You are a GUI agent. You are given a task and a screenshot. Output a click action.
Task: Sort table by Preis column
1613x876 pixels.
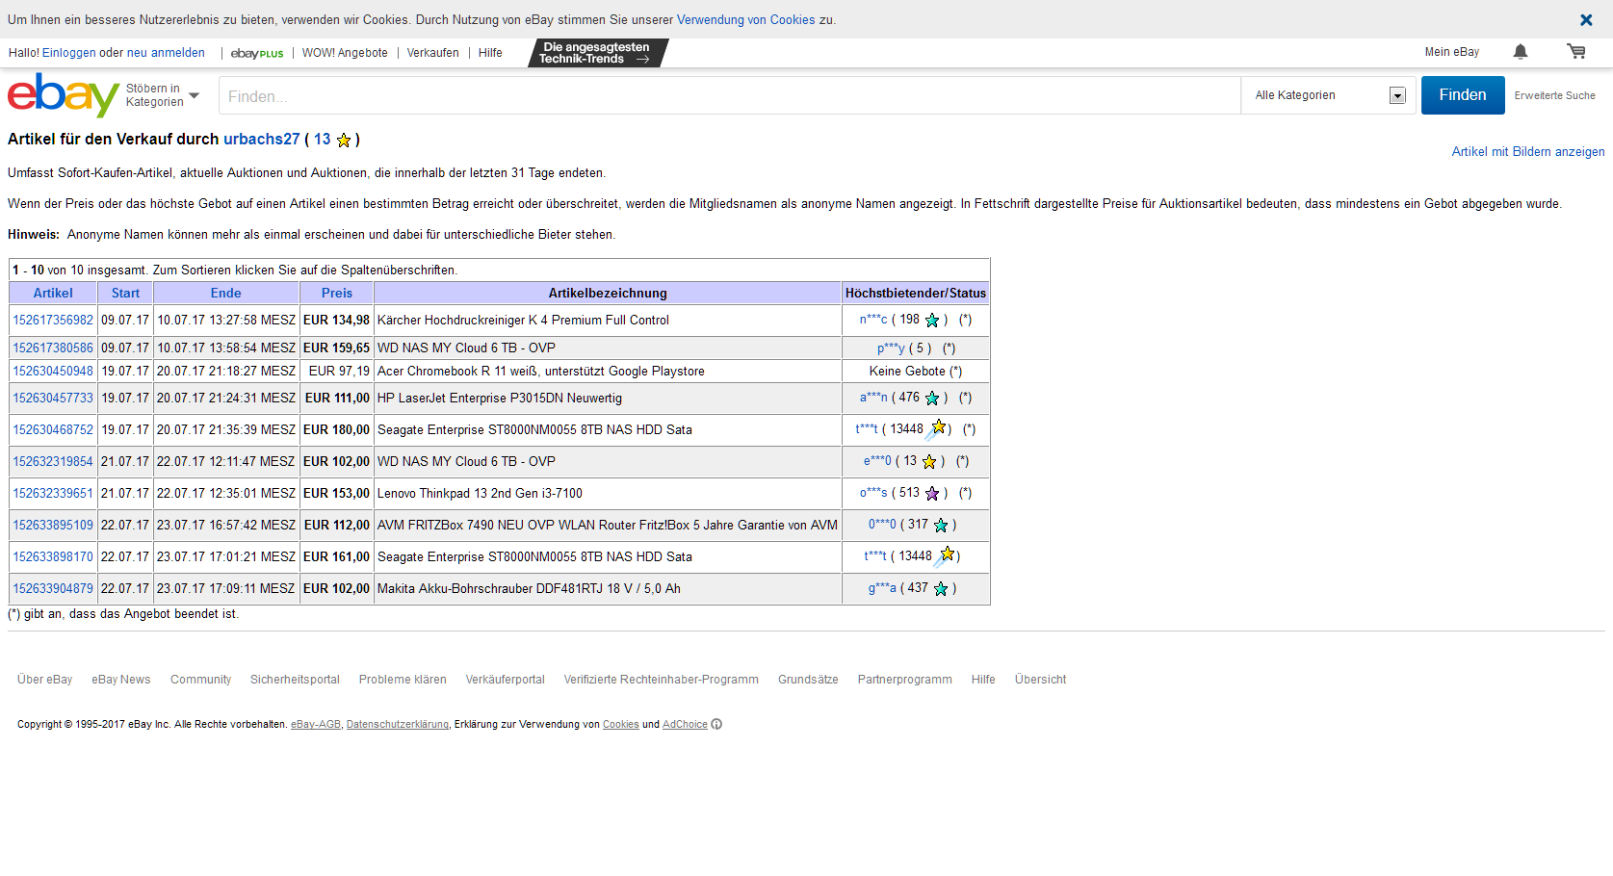(337, 294)
